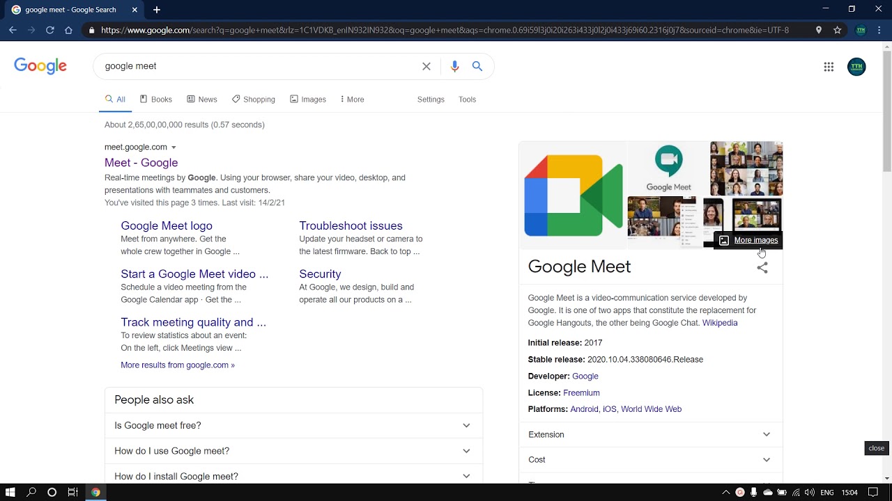Screen dimensions: 892x501
Task: Select the All results tab
Action: 115,100
